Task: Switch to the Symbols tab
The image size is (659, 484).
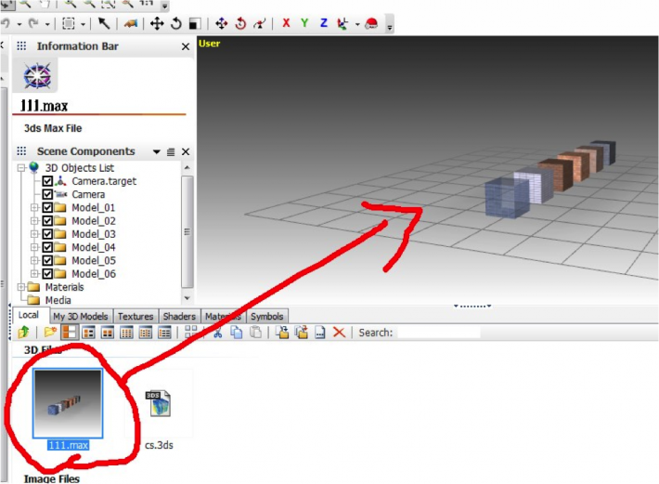Action: click(x=267, y=316)
